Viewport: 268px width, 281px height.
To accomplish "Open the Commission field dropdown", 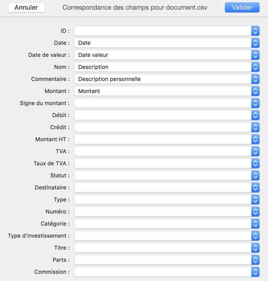I will (167, 272).
